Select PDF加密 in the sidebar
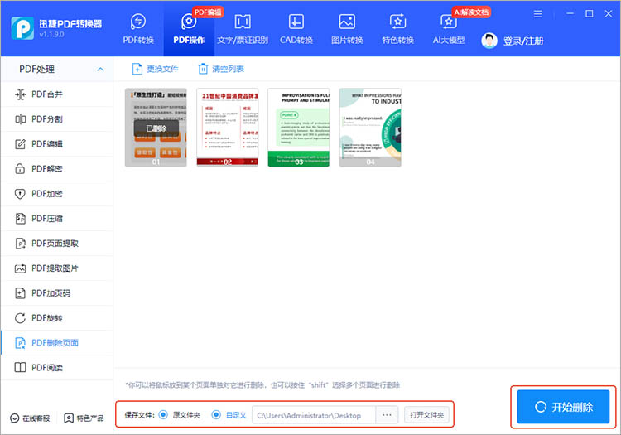The height and width of the screenshot is (435, 621). point(56,194)
